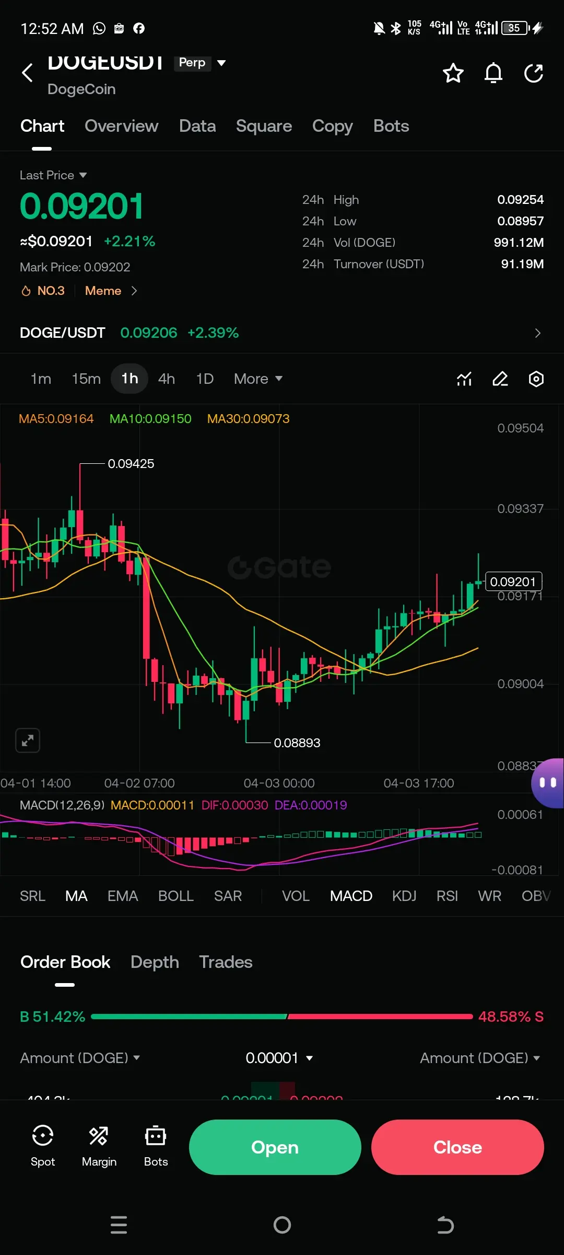Select the Chart tab
This screenshot has height=1255, width=564.
tap(42, 126)
